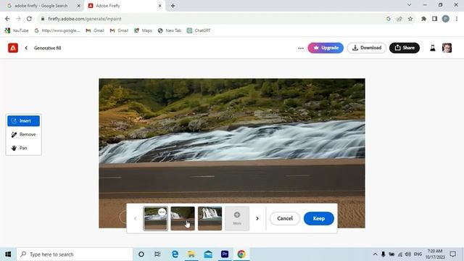Screen dimensions: 464x261
Task: Click the ENG language indicator
Action: pos(418,254)
